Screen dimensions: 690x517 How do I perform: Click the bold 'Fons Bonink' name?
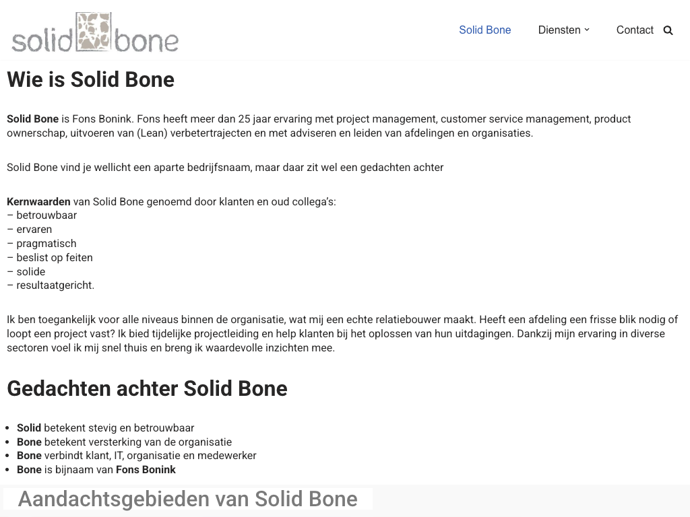click(146, 470)
